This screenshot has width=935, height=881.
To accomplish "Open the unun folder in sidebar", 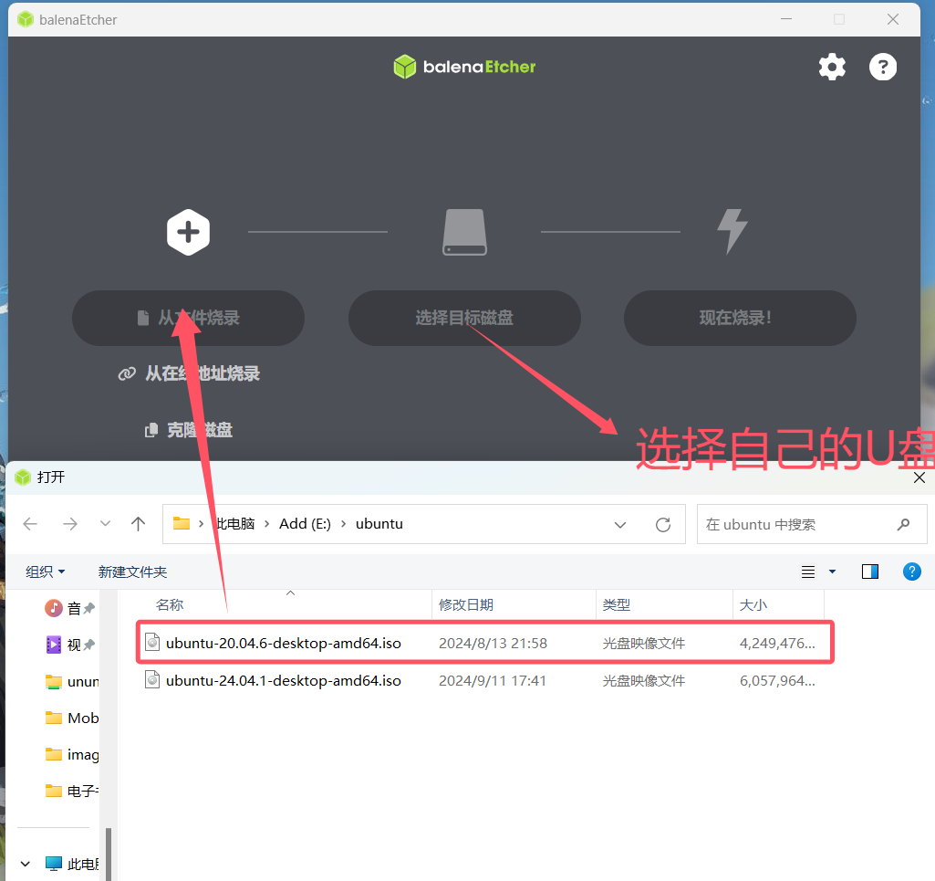I will [x=71, y=682].
